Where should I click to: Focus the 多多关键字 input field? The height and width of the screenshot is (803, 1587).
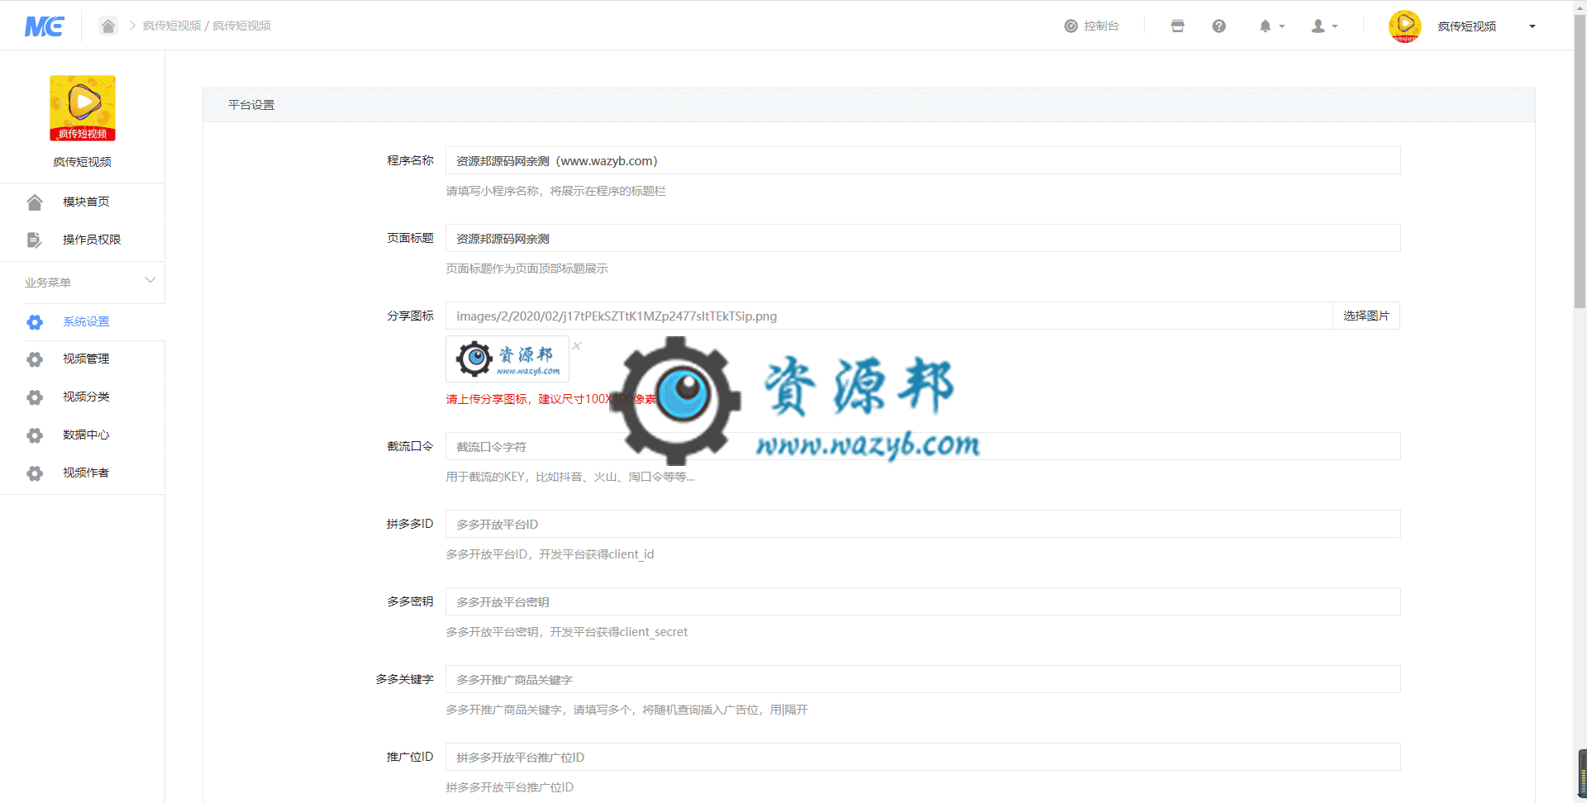point(922,679)
